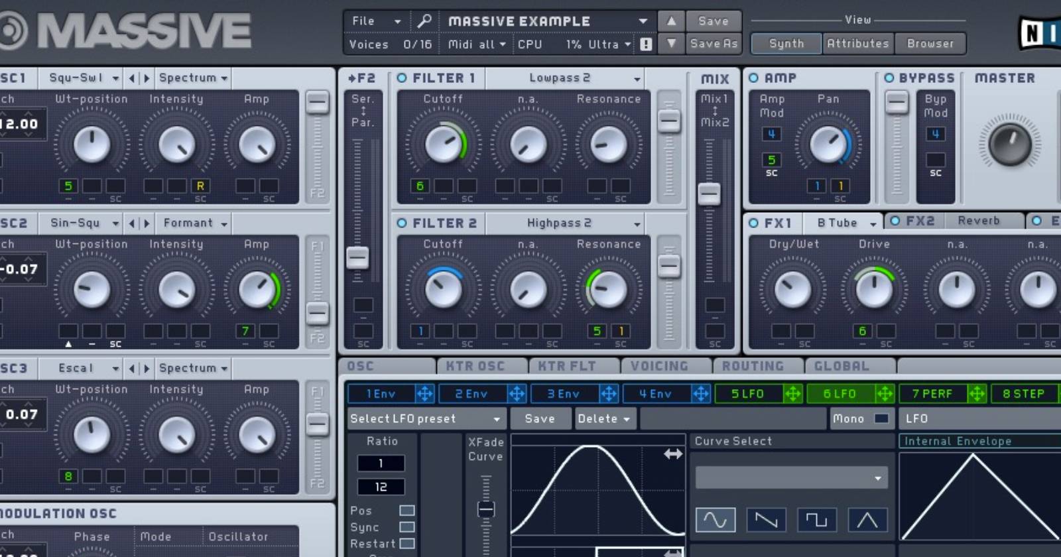This screenshot has height=557, width=1061.
Task: Open the Ultra quality dropdown
Action: tap(609, 44)
